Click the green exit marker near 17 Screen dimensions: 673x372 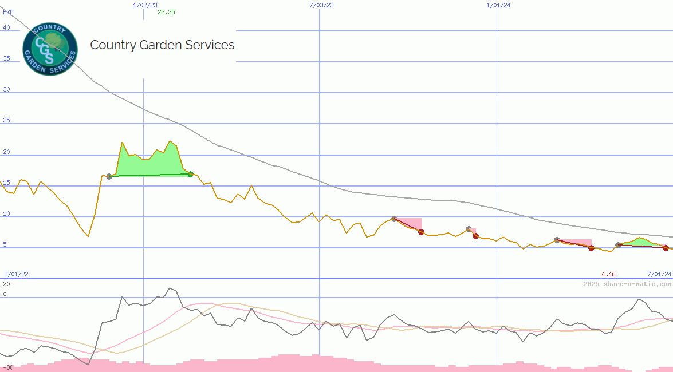tap(191, 174)
